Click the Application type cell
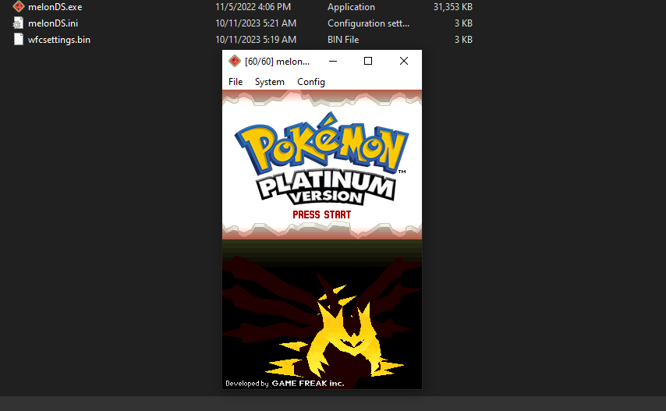Screen dimensions: 666x411 [351, 7]
